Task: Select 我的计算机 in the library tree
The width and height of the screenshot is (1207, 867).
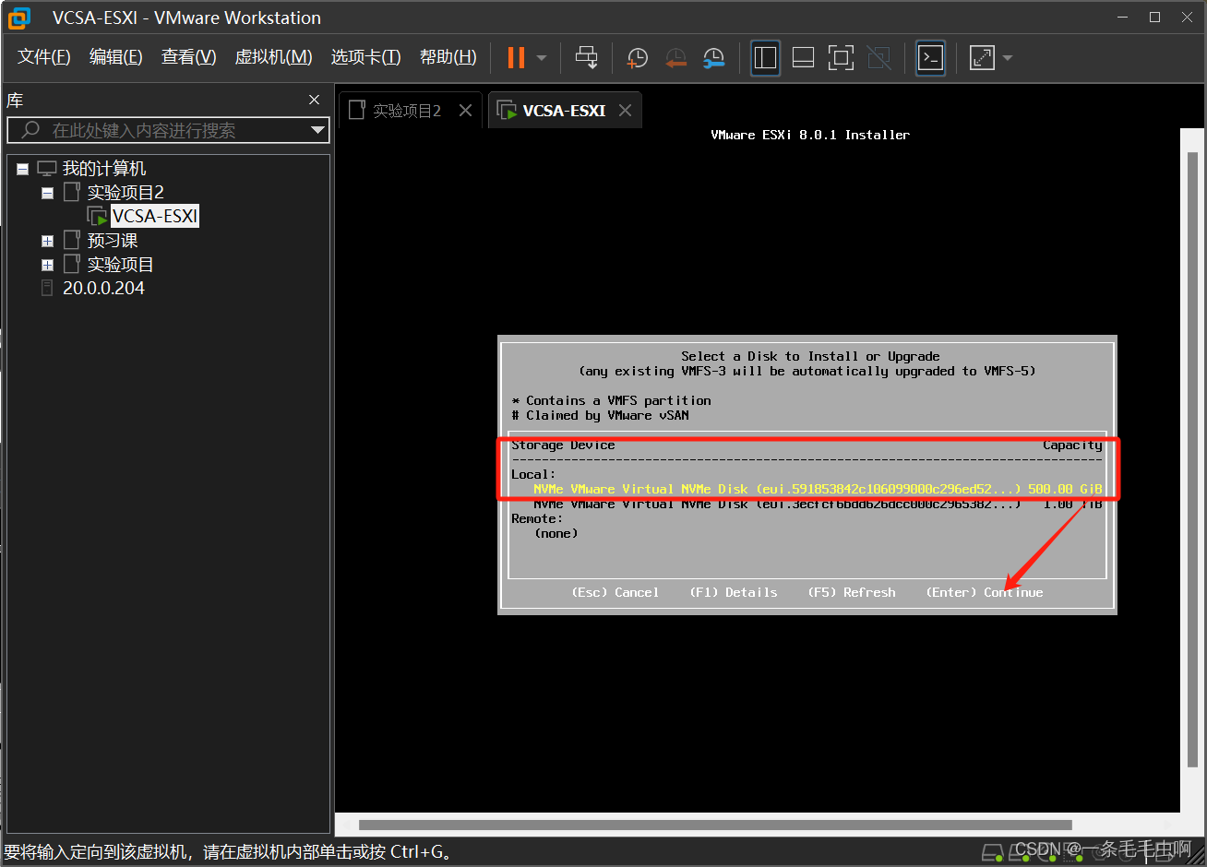Action: pyautogui.click(x=103, y=168)
